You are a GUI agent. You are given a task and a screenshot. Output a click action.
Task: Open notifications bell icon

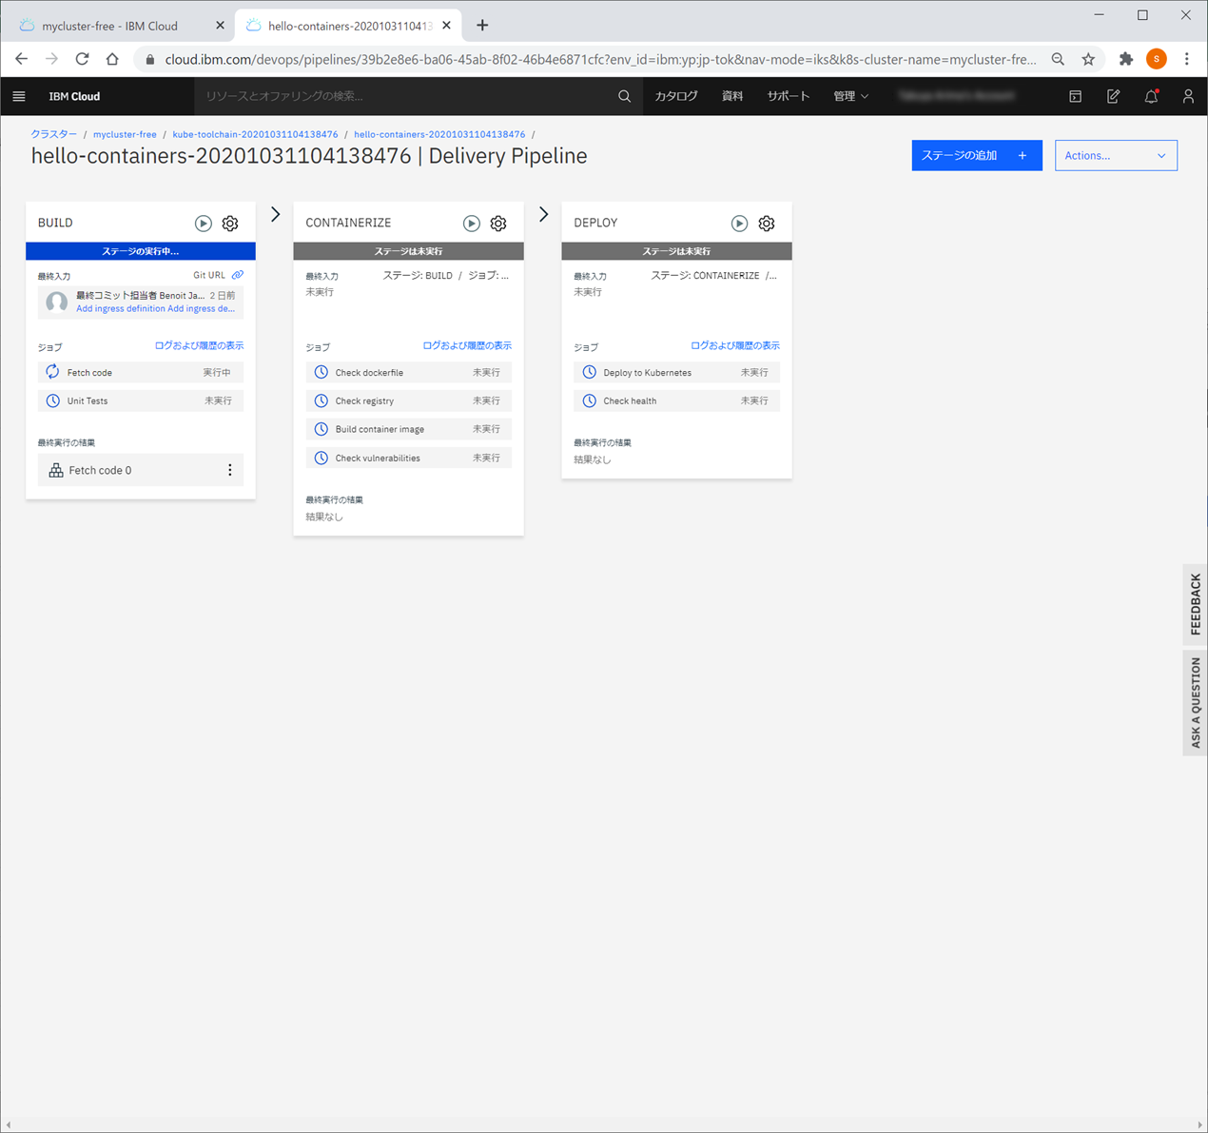point(1151,96)
